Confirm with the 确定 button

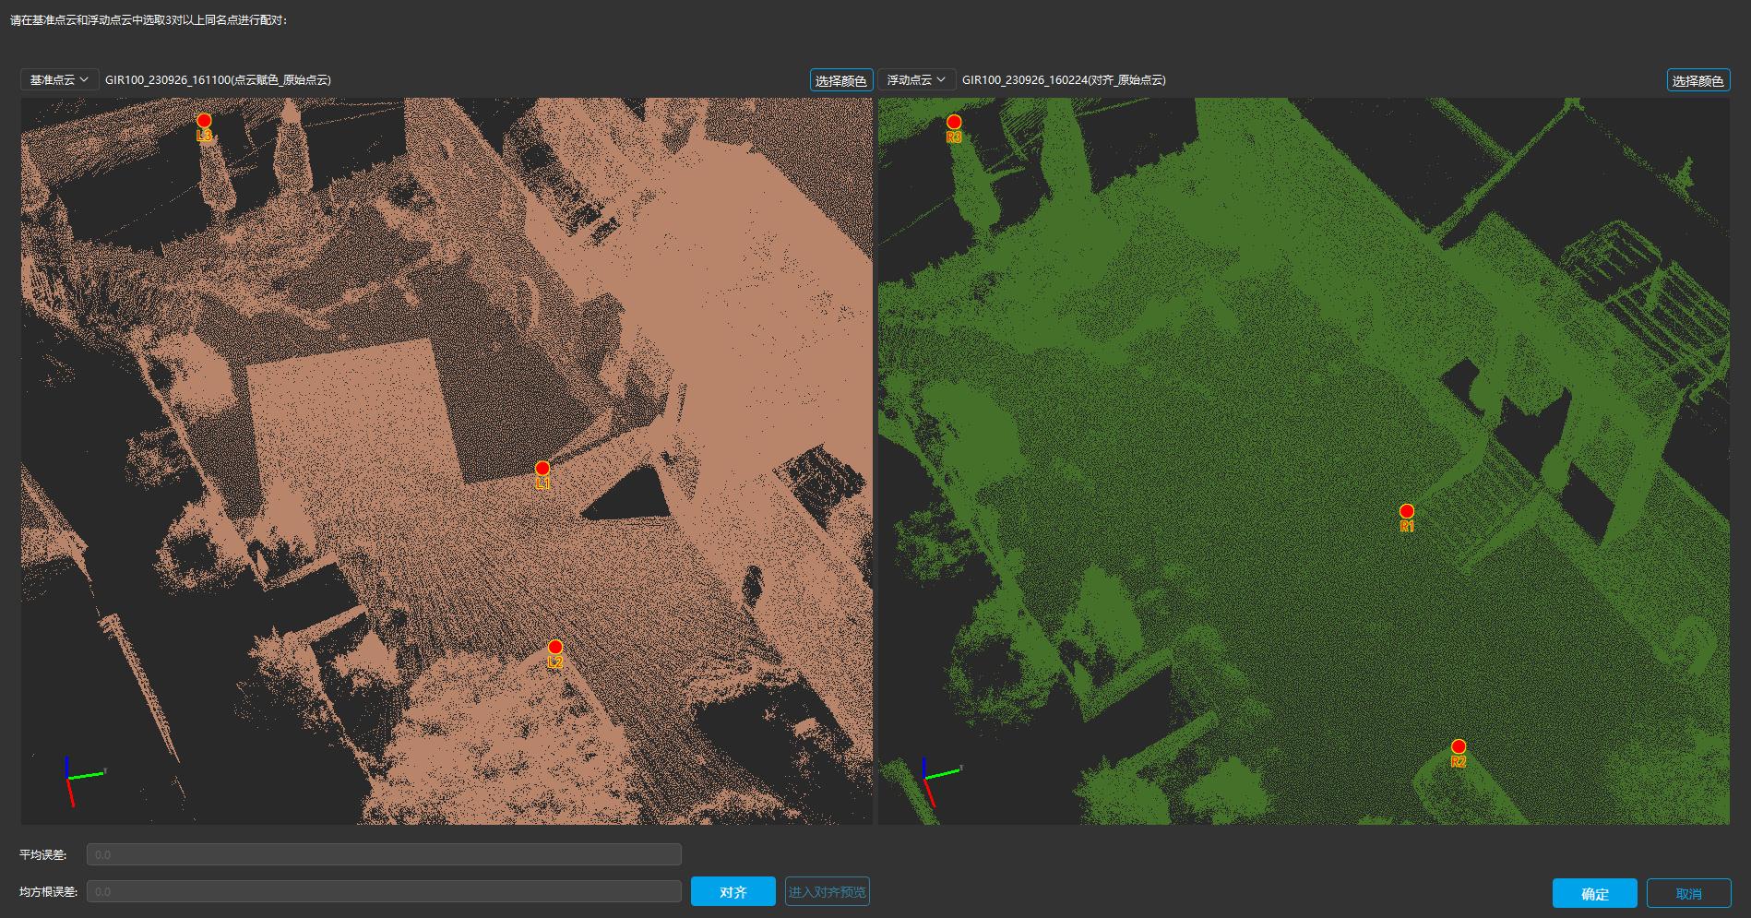[1595, 893]
